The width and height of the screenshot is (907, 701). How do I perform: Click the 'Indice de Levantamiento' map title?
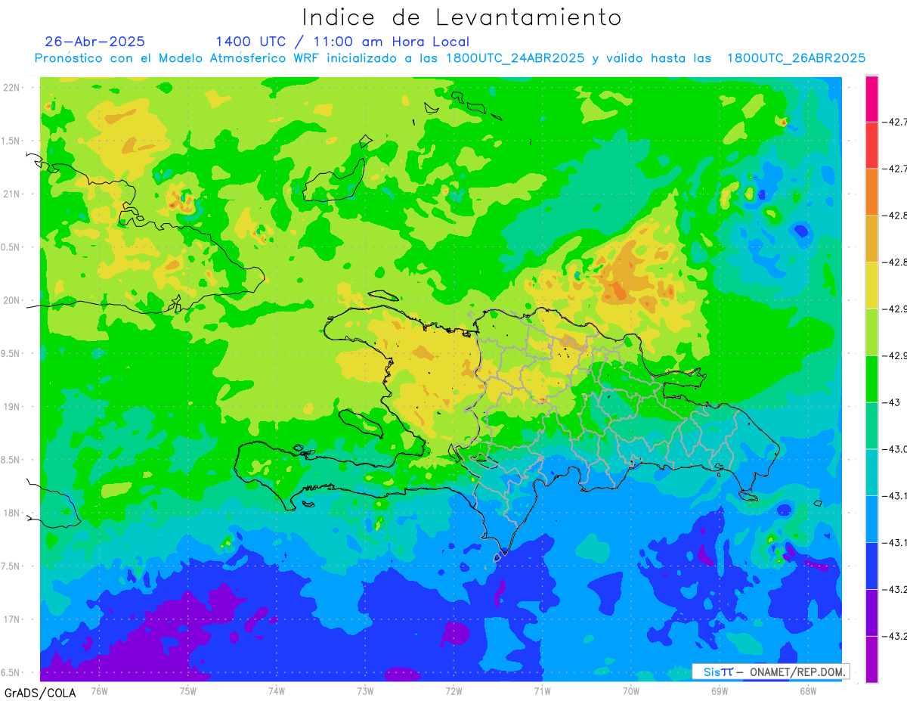click(x=461, y=17)
